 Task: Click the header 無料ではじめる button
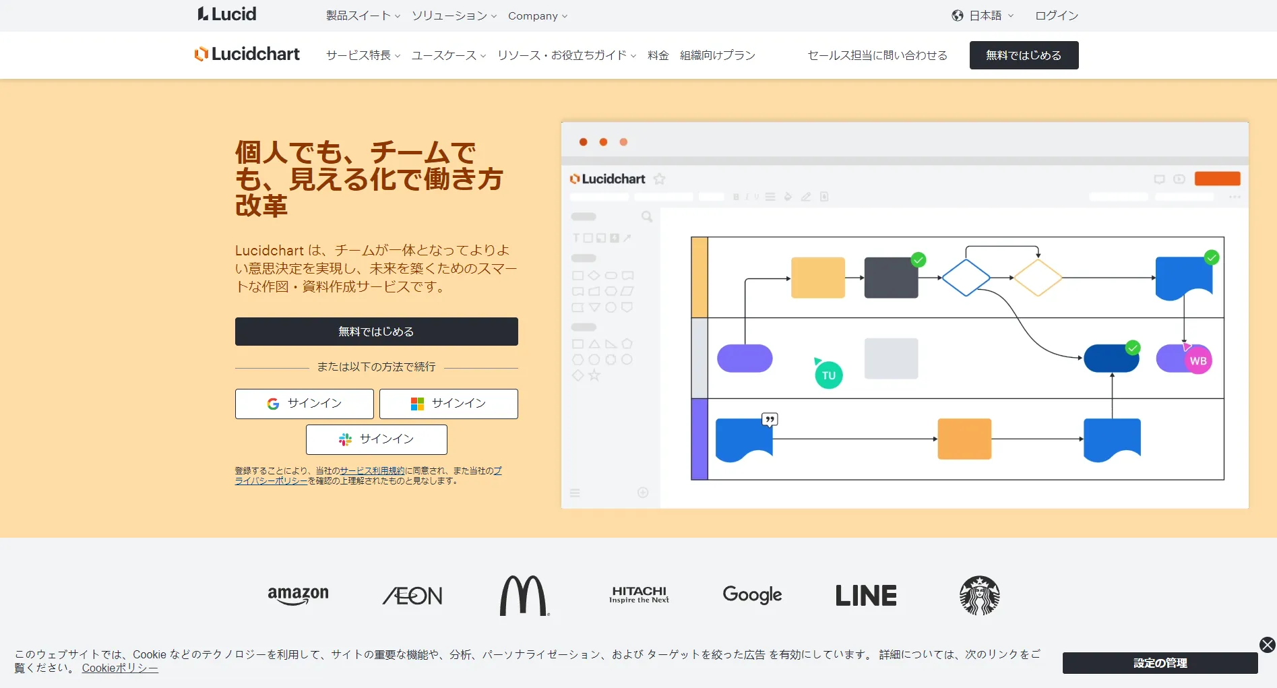[1024, 55]
